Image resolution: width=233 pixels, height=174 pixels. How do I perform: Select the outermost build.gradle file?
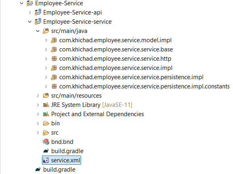tap(59, 170)
